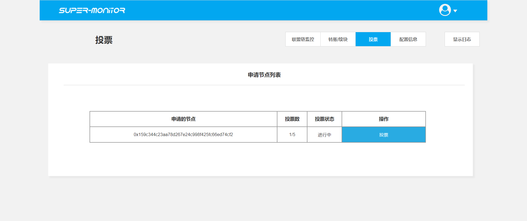
Task: Click the large 投票 page heading
Action: (104, 40)
